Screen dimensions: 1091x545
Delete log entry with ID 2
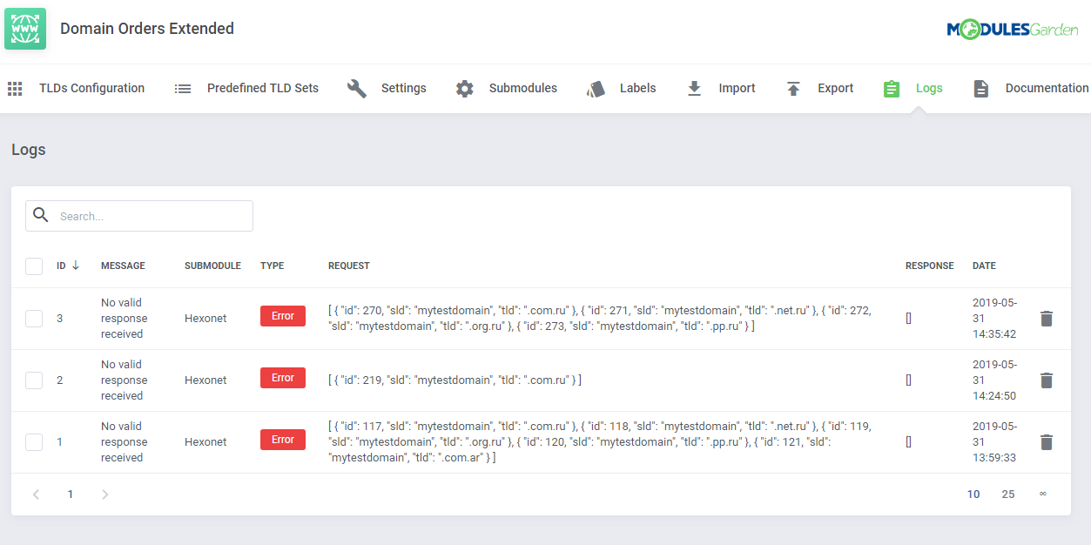click(x=1047, y=380)
